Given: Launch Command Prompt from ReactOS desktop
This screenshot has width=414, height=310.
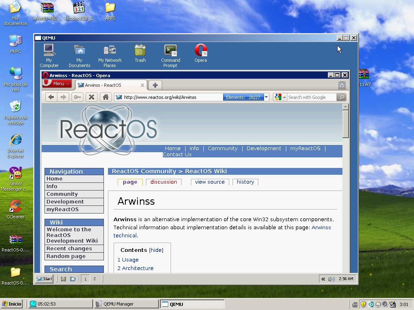Looking at the screenshot, I should [x=170, y=55].
